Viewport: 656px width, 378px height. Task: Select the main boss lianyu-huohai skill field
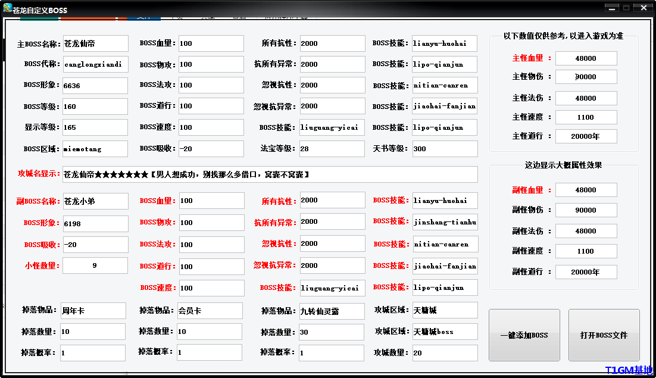point(445,43)
